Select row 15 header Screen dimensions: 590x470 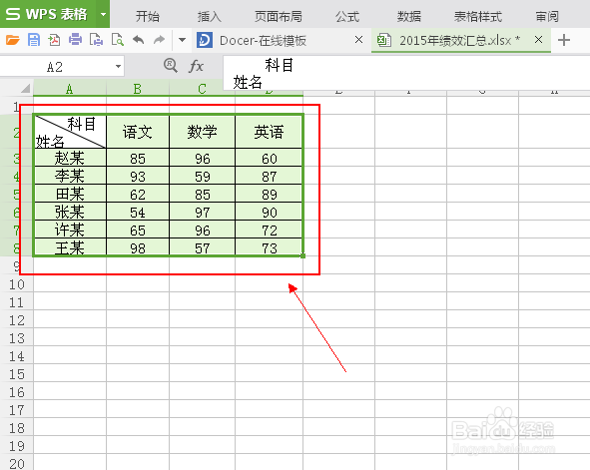(x=17, y=374)
